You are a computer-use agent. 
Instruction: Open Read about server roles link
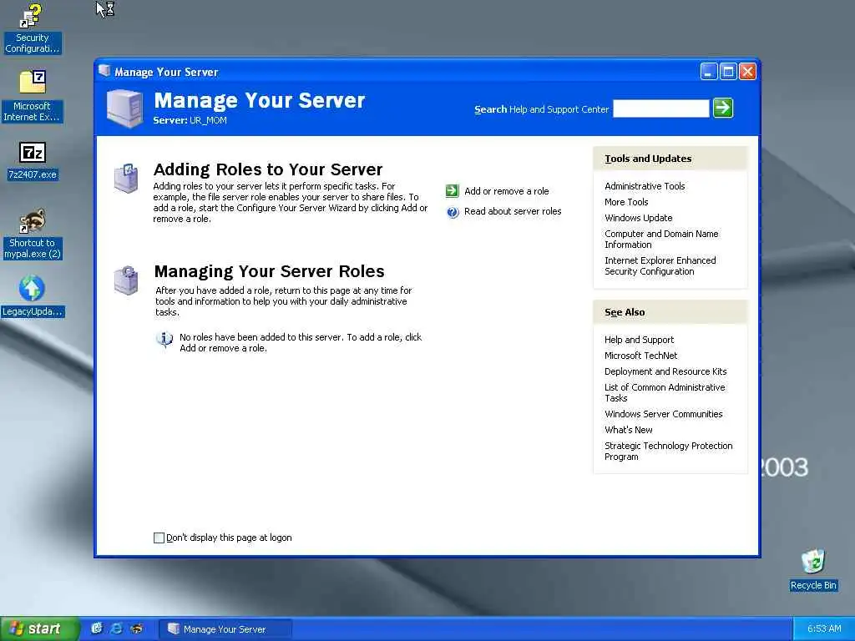tap(513, 211)
